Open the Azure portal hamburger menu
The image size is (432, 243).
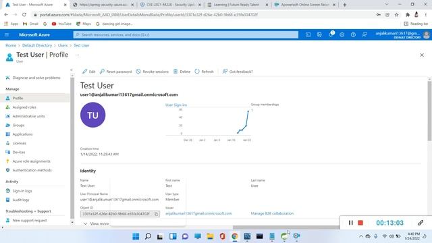click(7, 34)
